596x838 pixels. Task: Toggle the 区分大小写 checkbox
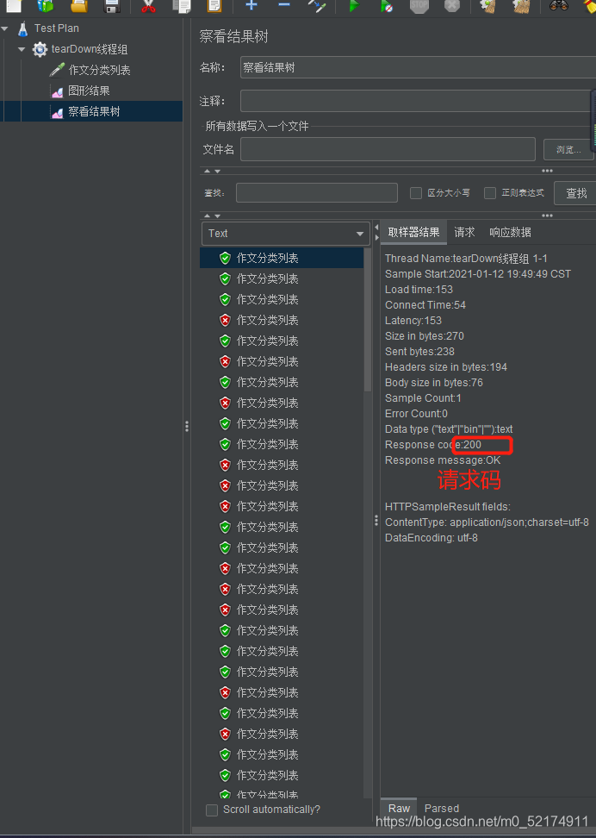[415, 193]
